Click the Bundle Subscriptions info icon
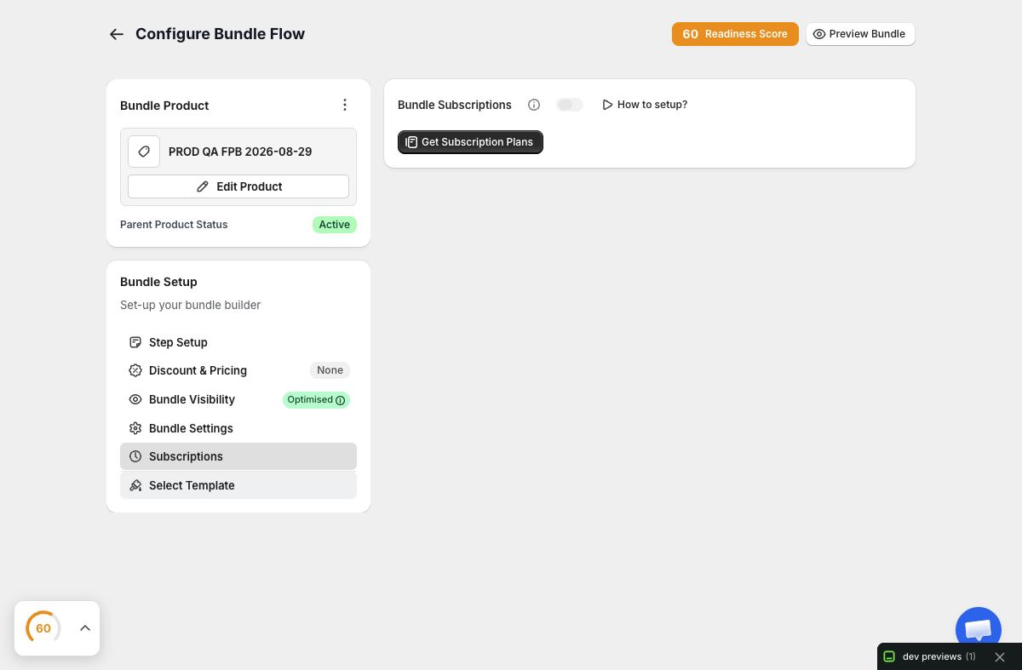The width and height of the screenshot is (1022, 670). (534, 105)
